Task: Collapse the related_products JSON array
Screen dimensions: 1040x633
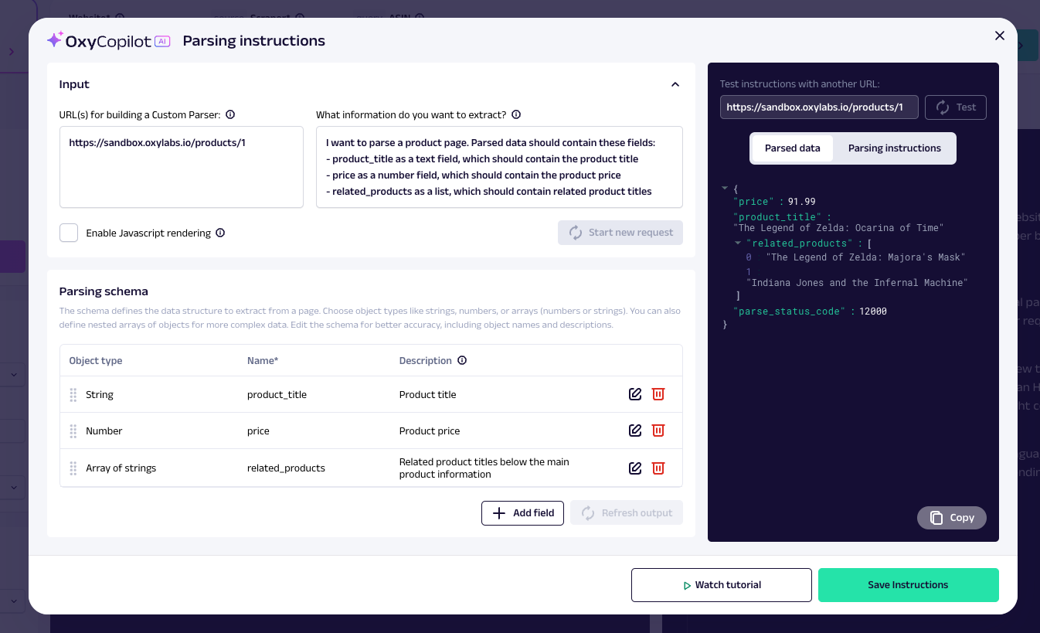Action: point(738,243)
